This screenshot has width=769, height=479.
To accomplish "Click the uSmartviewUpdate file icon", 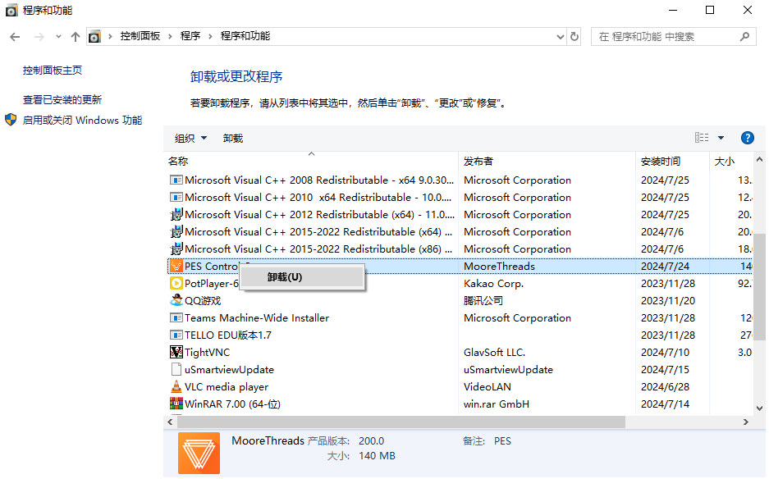I will 176,369.
